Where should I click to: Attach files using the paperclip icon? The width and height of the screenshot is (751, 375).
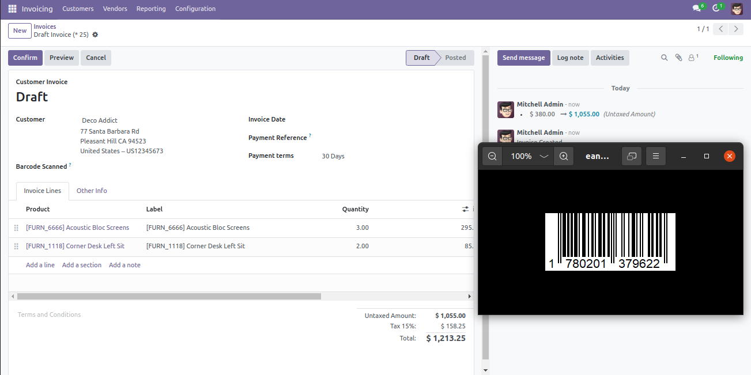(678, 58)
